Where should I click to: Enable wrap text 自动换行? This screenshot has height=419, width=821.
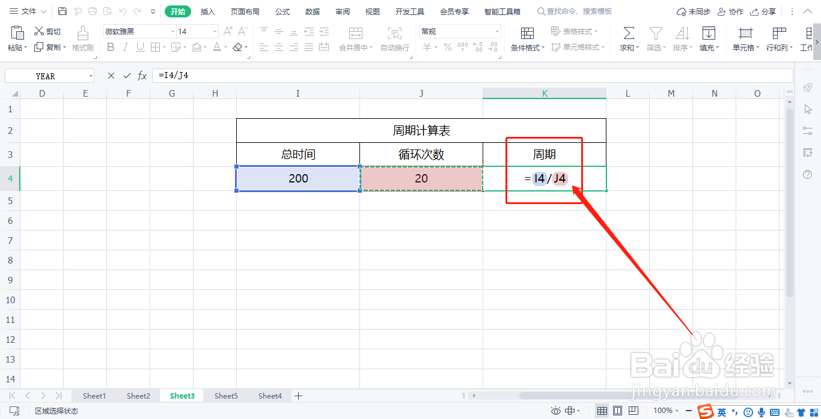395,38
